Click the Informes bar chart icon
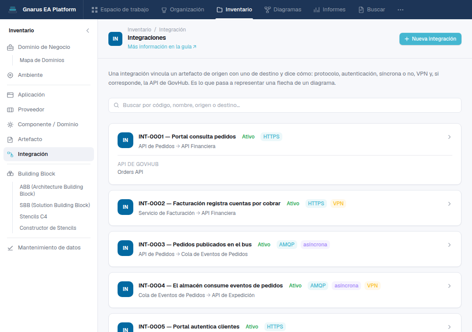The image size is (472, 332). 316,10
